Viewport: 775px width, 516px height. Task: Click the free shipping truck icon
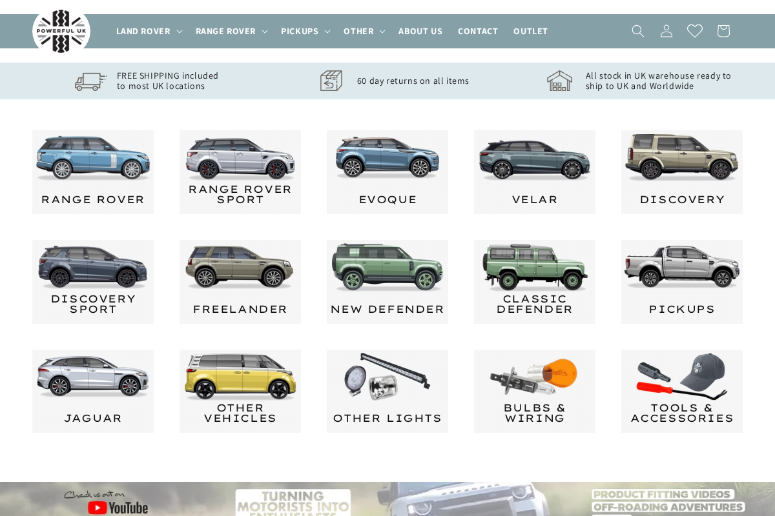[90, 81]
